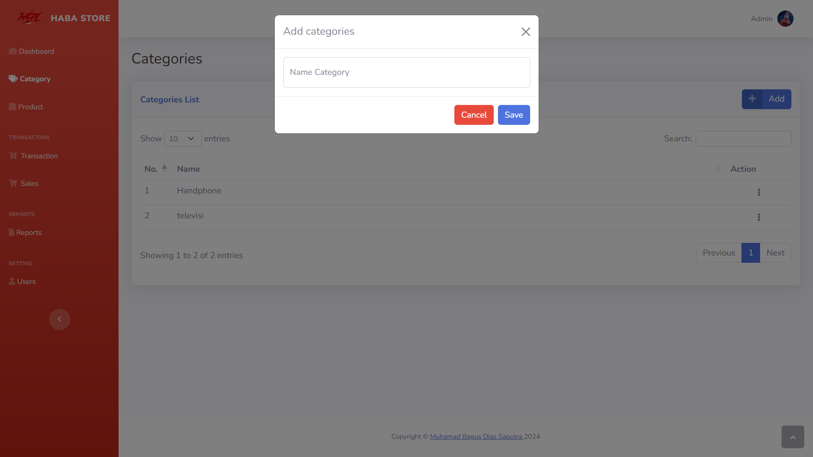Screen dimensions: 813x457
Task: Collapse the sidebar with the arrow button
Action: pyautogui.click(x=60, y=319)
